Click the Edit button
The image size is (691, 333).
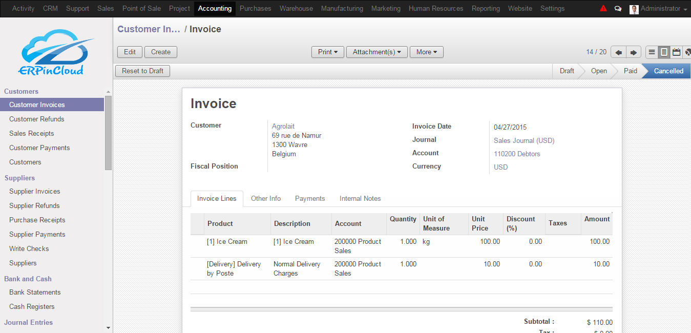tap(130, 52)
